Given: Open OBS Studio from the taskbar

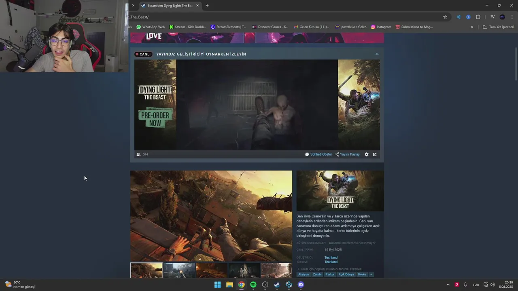Looking at the screenshot, I should coord(265,285).
